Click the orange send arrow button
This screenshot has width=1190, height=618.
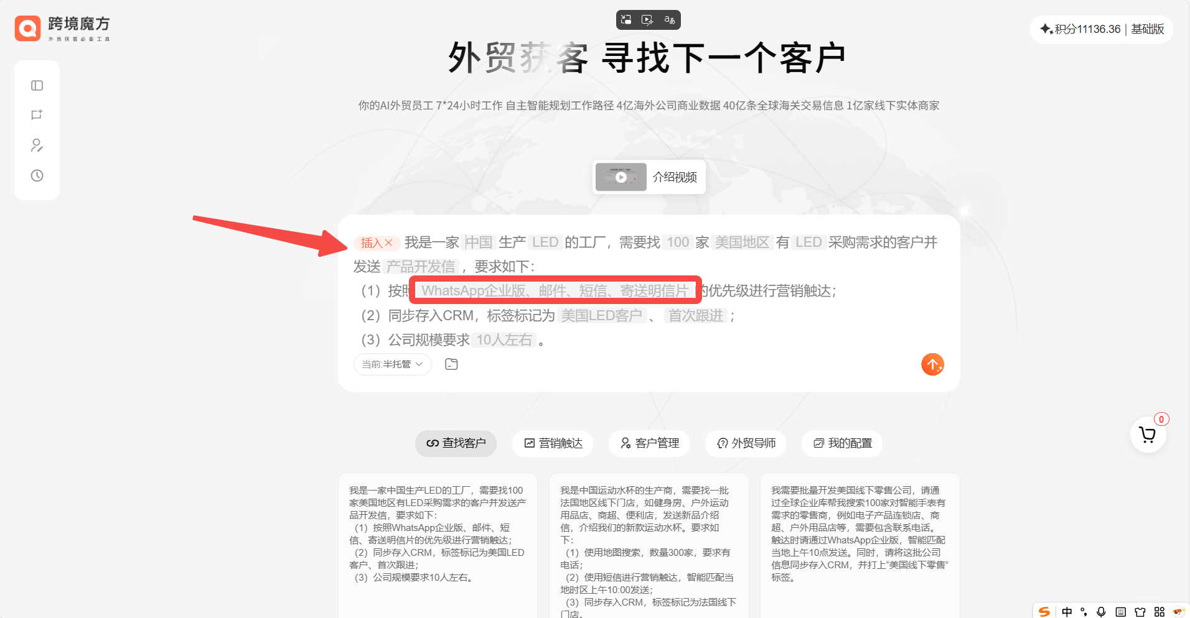932,364
